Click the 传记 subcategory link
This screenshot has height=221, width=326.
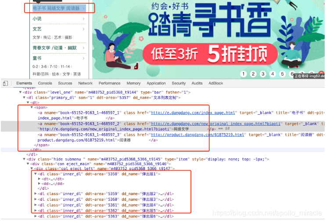click(x=47, y=37)
